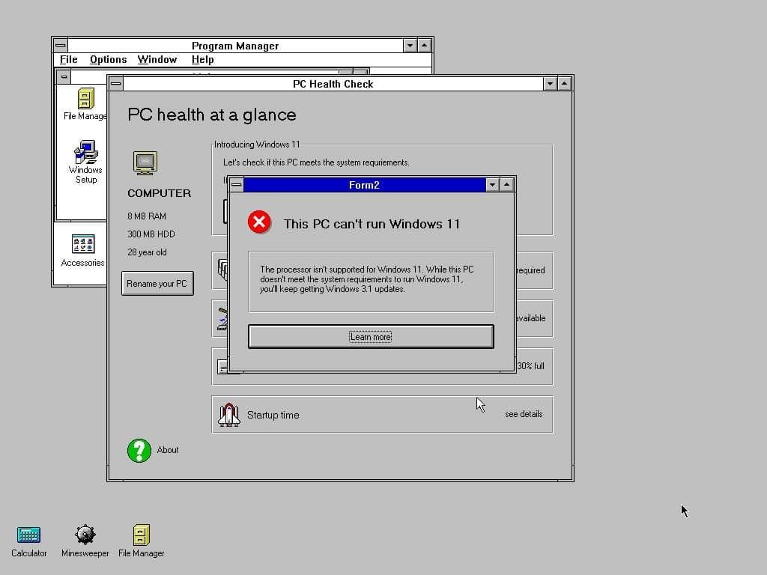767x575 pixels.
Task: Click see details for Startup time
Action: (x=524, y=414)
